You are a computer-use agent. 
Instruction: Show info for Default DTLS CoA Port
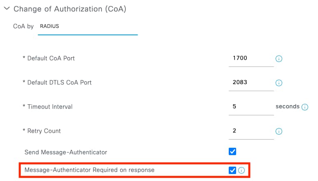click(x=279, y=83)
